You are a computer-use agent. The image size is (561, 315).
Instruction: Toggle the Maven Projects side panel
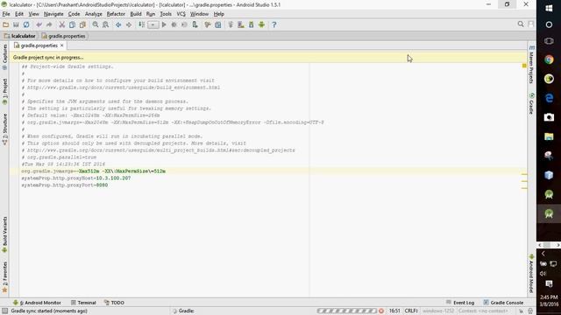[x=532, y=64]
